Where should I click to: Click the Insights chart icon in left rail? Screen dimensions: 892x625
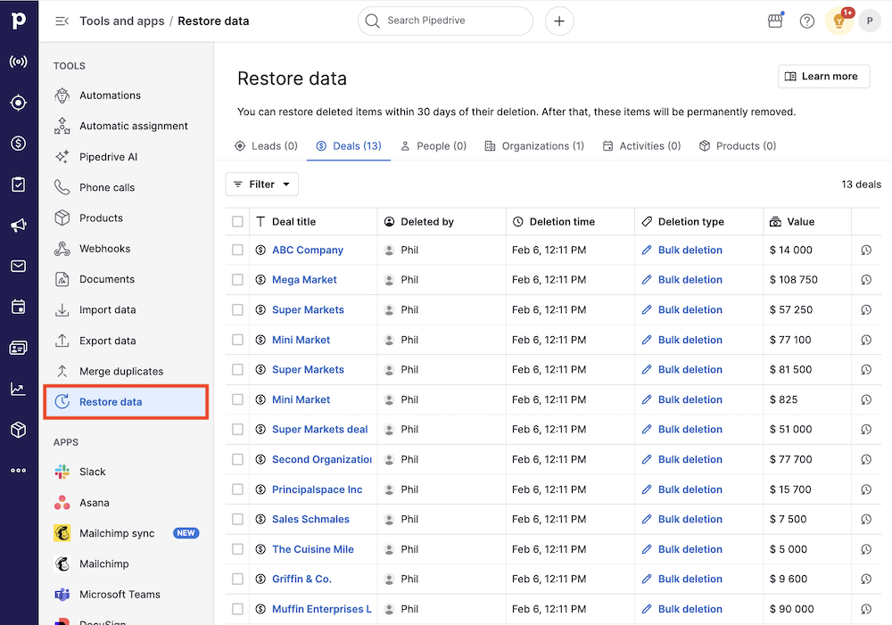click(x=18, y=389)
